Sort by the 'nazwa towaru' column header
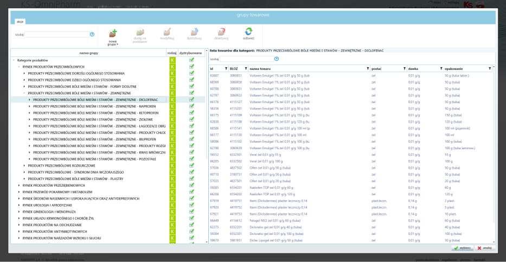The height and width of the screenshot is (262, 506). [x=260, y=69]
